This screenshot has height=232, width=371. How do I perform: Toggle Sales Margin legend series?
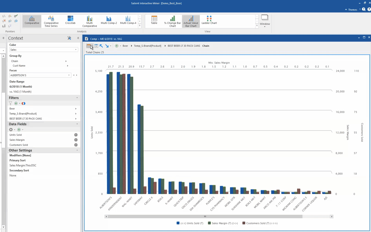click(223, 223)
